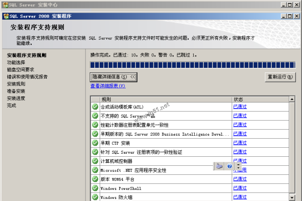Click green check icon beside 版本 WOW64 平台
Screen dimensions: 302x201
click(95, 179)
